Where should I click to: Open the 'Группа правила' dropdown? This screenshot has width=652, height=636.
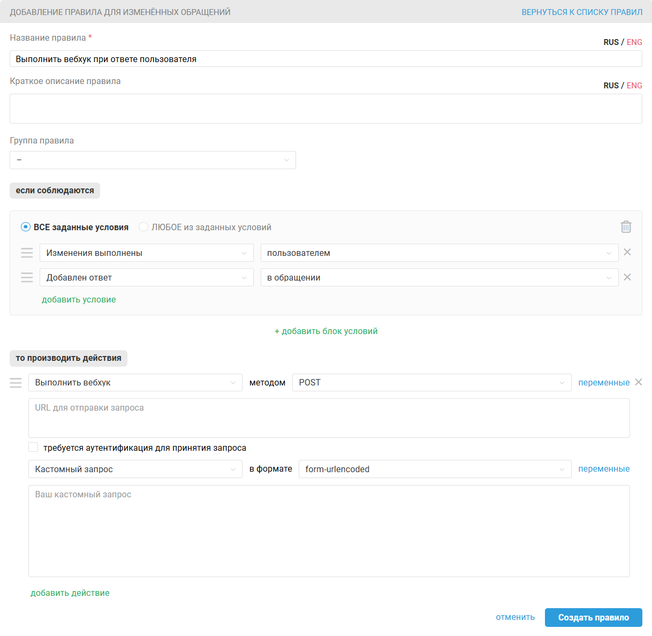point(153,160)
